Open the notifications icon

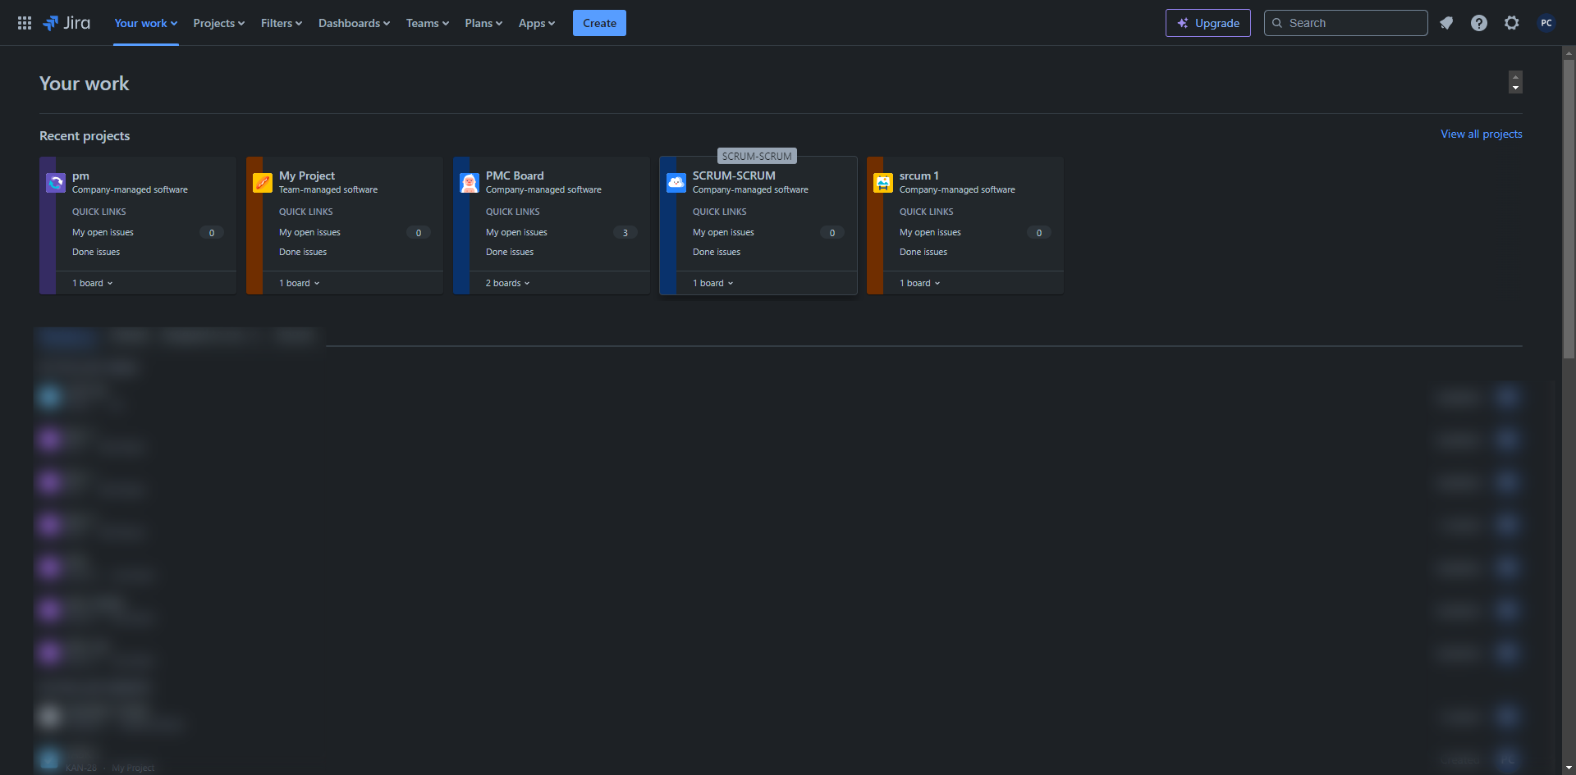click(x=1446, y=23)
